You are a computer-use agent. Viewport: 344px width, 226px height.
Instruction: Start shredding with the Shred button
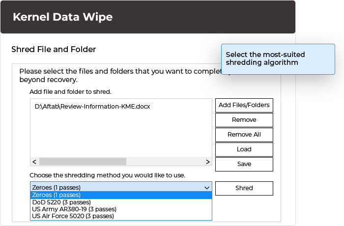pos(244,188)
